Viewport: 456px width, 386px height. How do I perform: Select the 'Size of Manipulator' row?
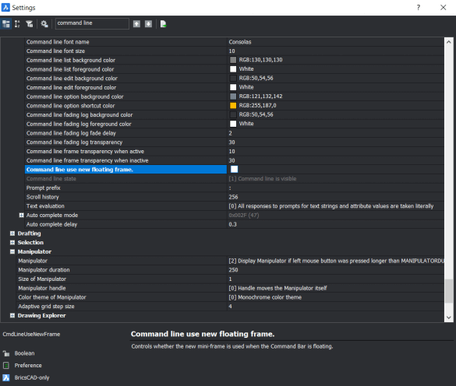[230, 279]
